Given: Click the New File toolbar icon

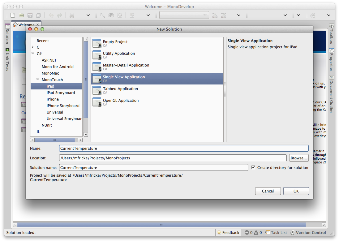Looking at the screenshot, I should [x=13, y=15].
